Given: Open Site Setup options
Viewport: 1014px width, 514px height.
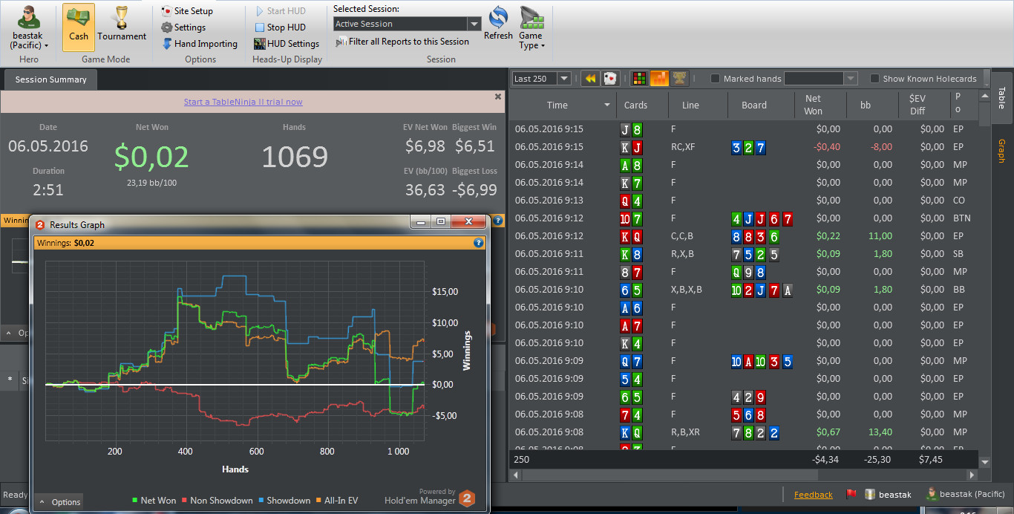Looking at the screenshot, I should 187,11.
